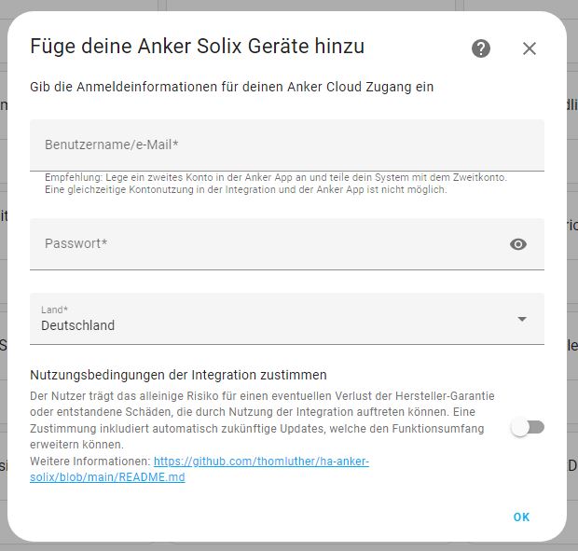Open the help question mark icon
Viewport: 578px width, 551px height.
tap(481, 48)
